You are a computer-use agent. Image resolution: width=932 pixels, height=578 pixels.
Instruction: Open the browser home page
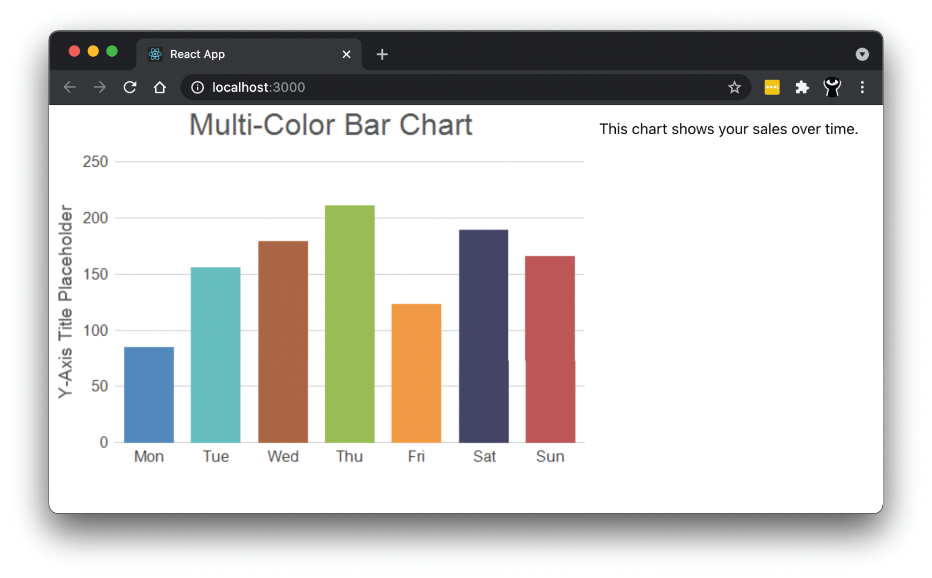click(x=159, y=87)
